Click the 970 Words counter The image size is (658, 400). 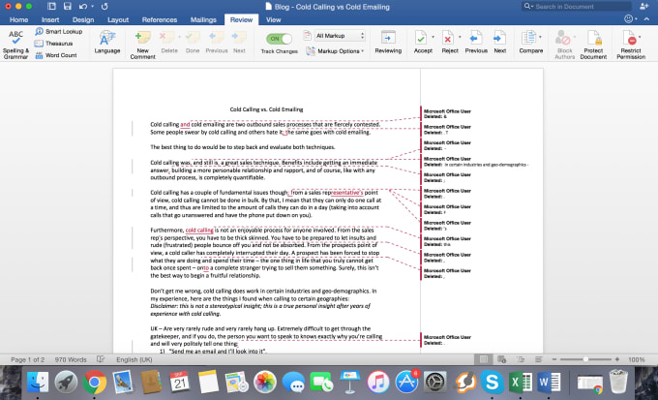pyautogui.click(x=71, y=359)
